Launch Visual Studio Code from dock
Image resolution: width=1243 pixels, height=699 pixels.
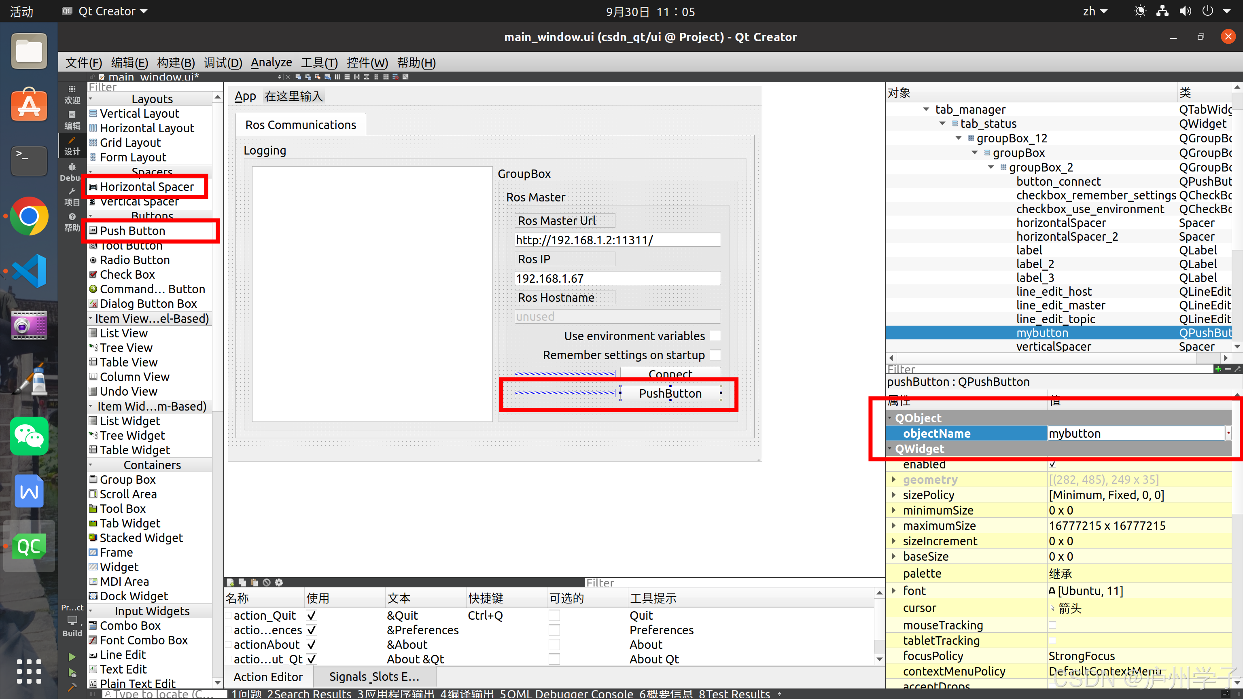click(x=29, y=271)
